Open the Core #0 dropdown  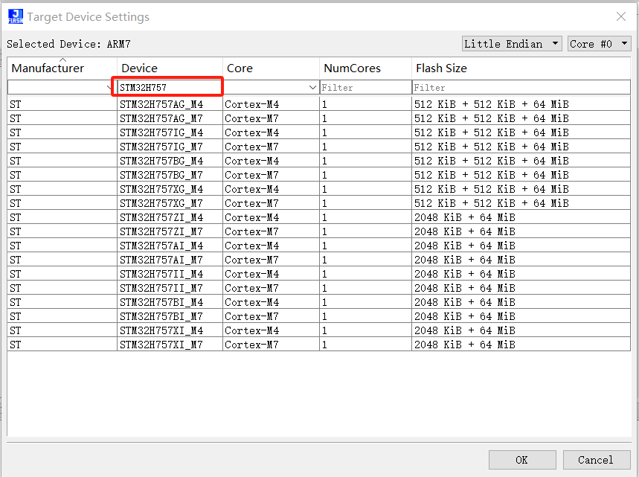(x=599, y=44)
